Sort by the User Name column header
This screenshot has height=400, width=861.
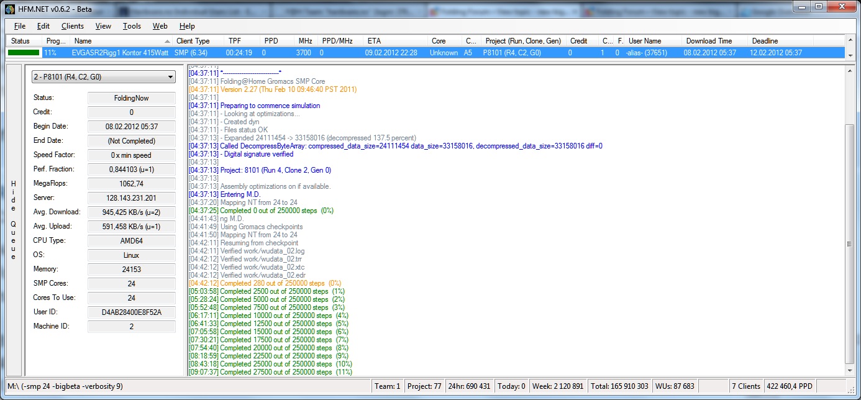pyautogui.click(x=652, y=41)
